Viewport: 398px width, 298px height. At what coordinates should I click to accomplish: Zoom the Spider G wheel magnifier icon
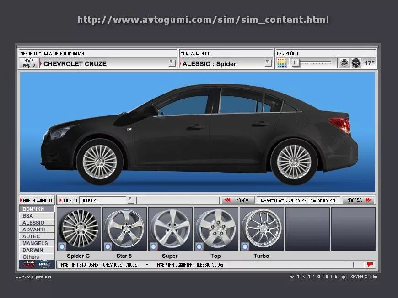pos(62,246)
